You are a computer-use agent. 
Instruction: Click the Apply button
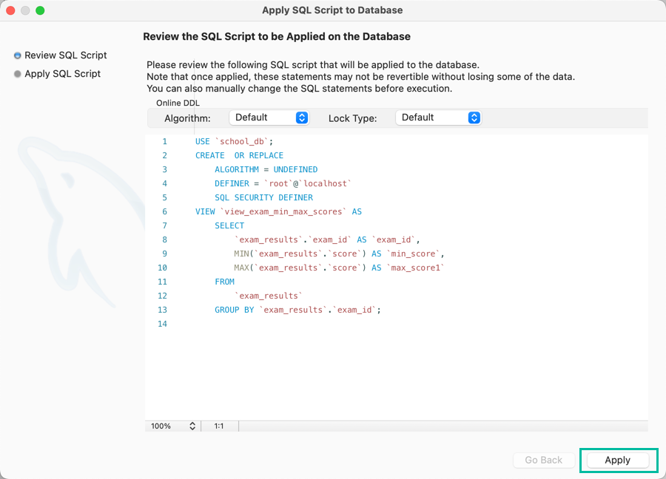[x=618, y=460]
